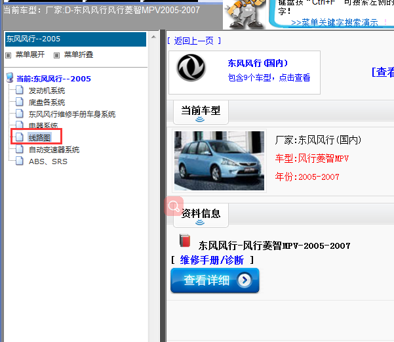Screen dimensions: 394x342
Task: Expand all menus with 菜单展开
Action: 30,54
